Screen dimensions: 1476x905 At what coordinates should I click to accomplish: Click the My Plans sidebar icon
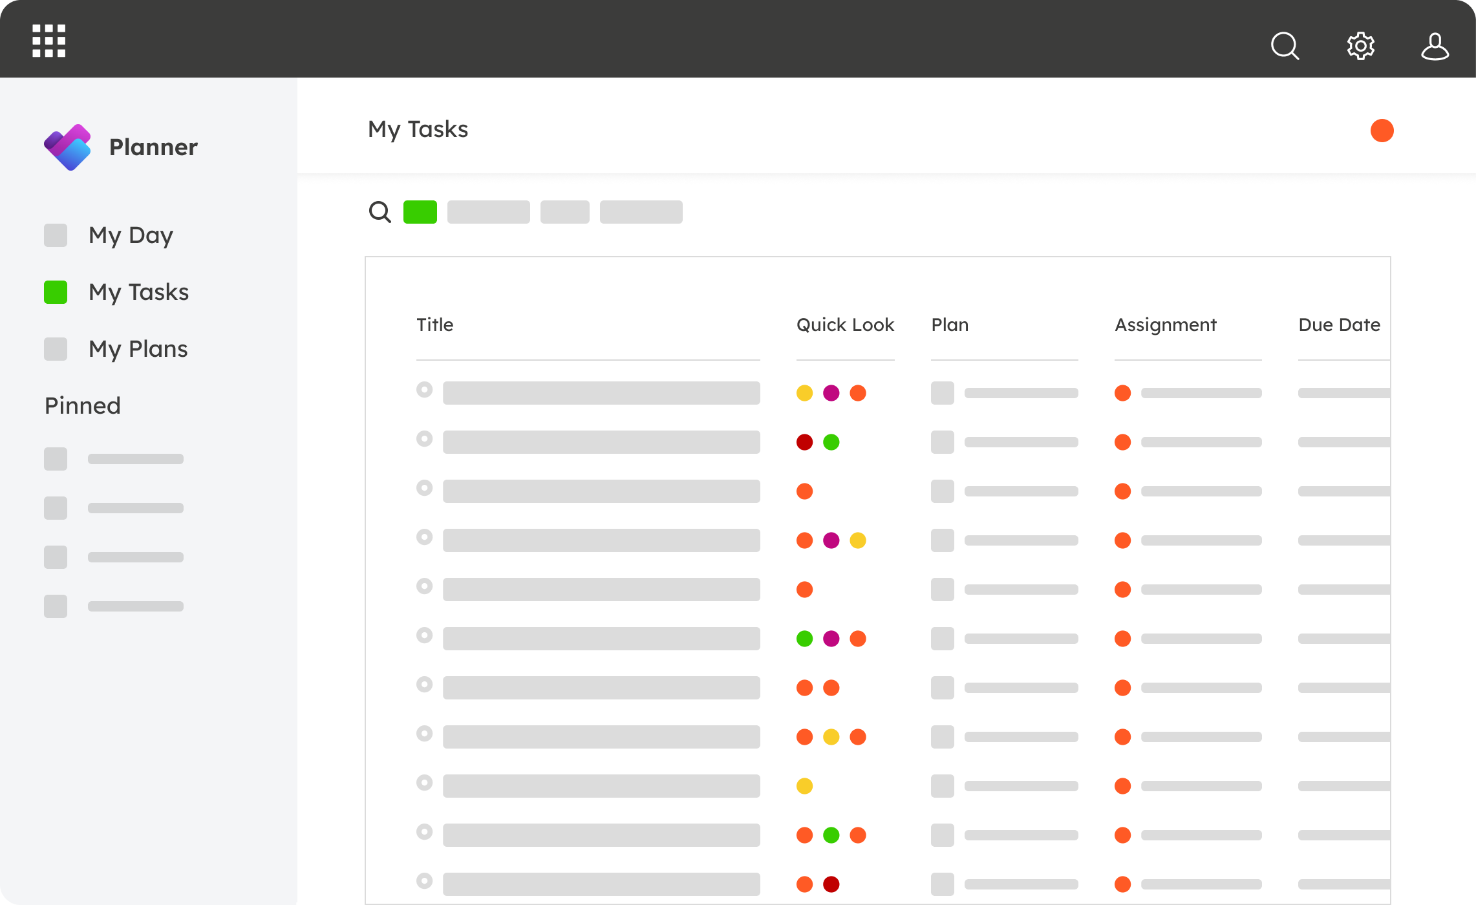coord(56,349)
